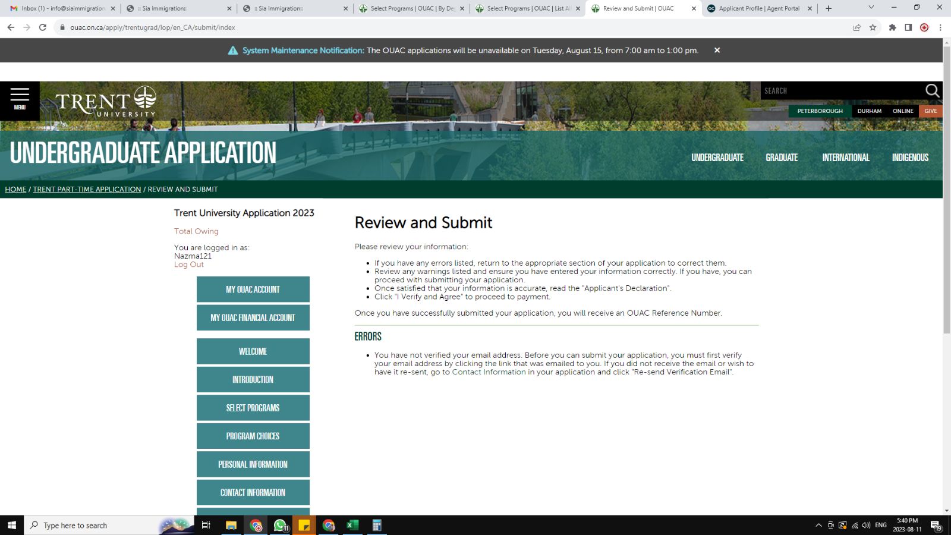The width and height of the screenshot is (951, 535).
Task: Open Excel from the taskbar
Action: [352, 525]
